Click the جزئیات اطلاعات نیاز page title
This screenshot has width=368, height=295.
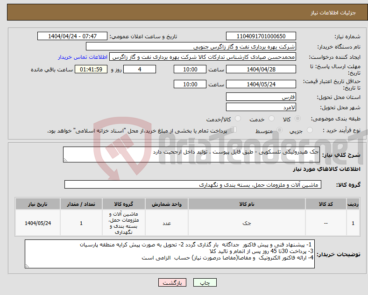pyautogui.click(x=333, y=13)
